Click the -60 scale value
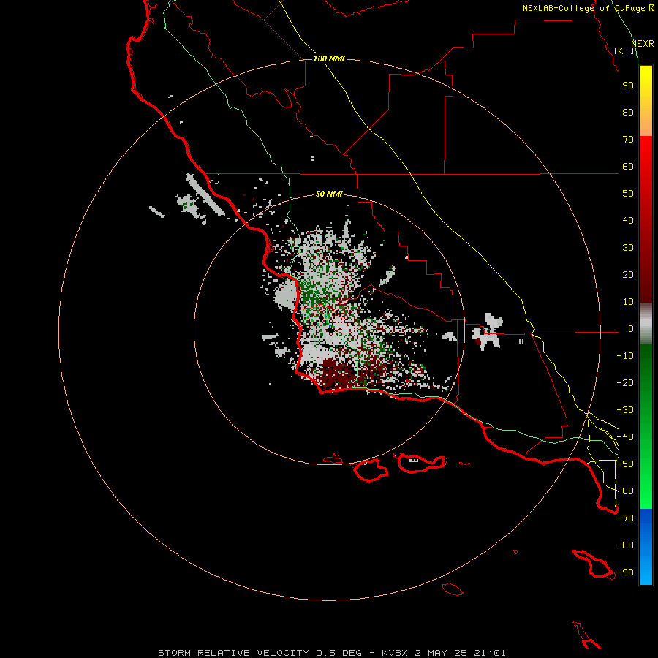658x658 pixels. tap(625, 491)
